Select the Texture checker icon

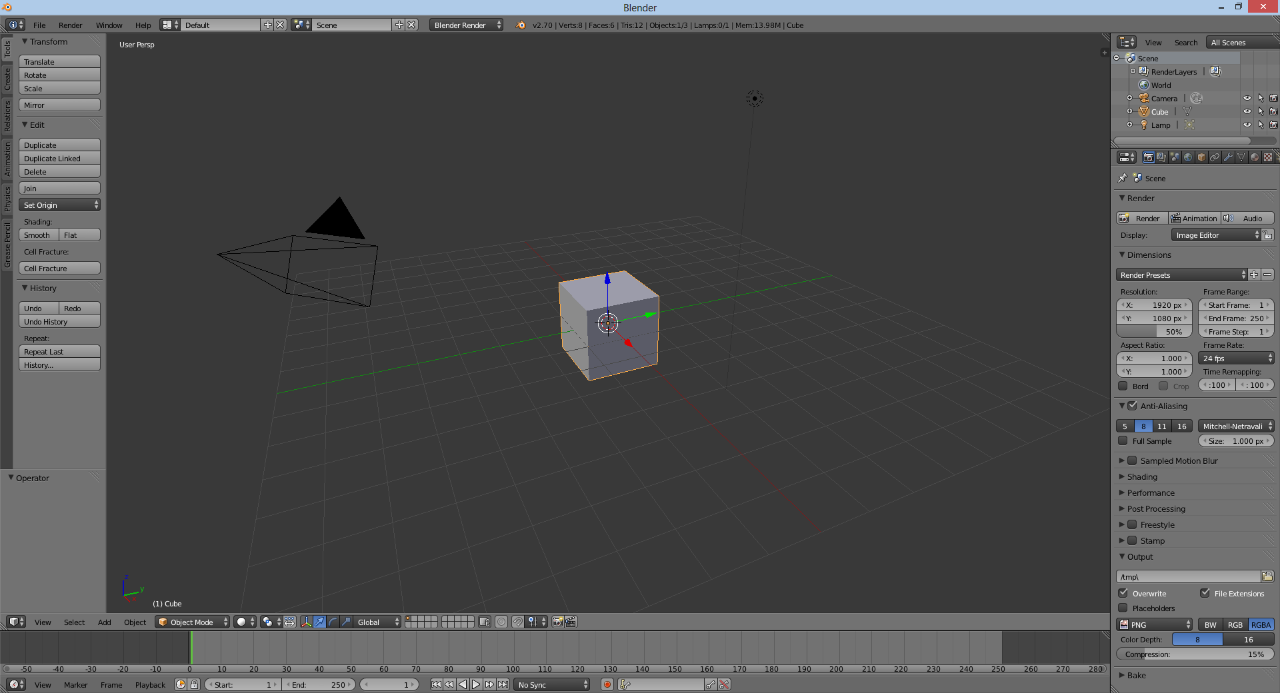(1268, 157)
